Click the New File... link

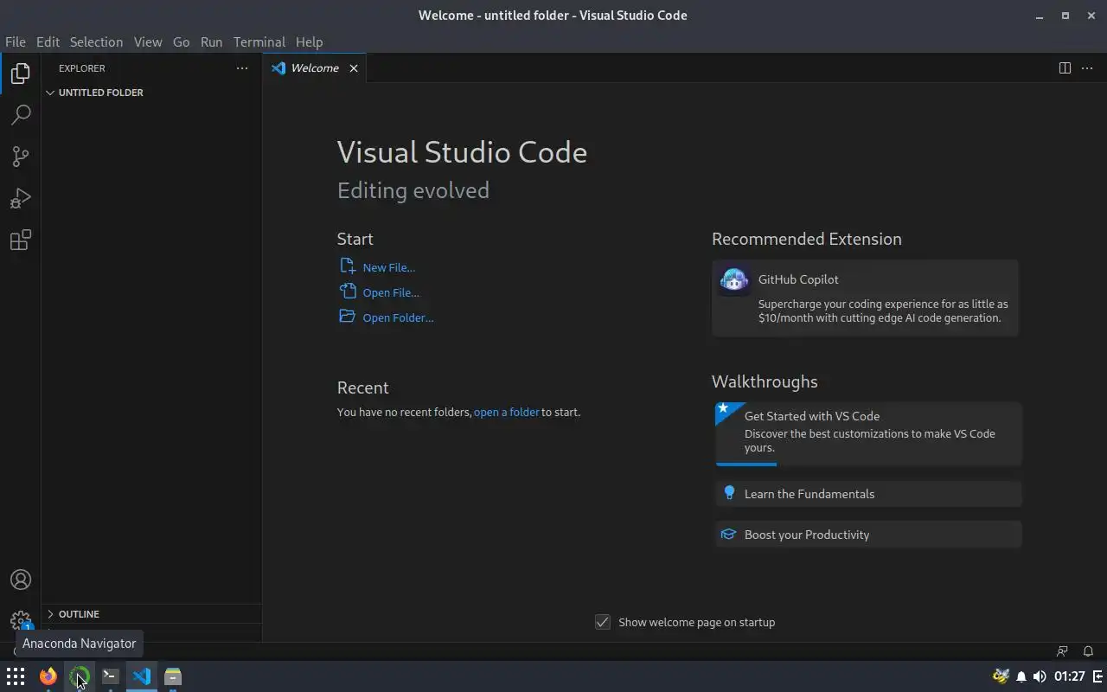[x=389, y=267]
